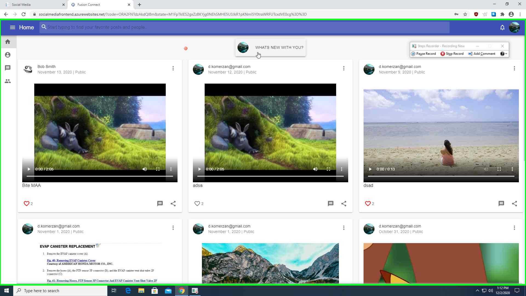This screenshot has width=526, height=296.
Task: Play the Bite MAA video
Action: coord(29,169)
